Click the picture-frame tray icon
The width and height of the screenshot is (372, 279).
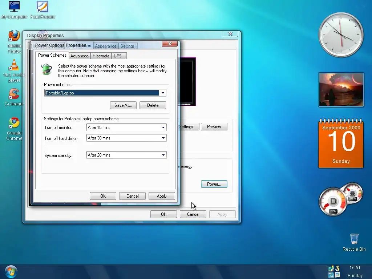point(337,275)
